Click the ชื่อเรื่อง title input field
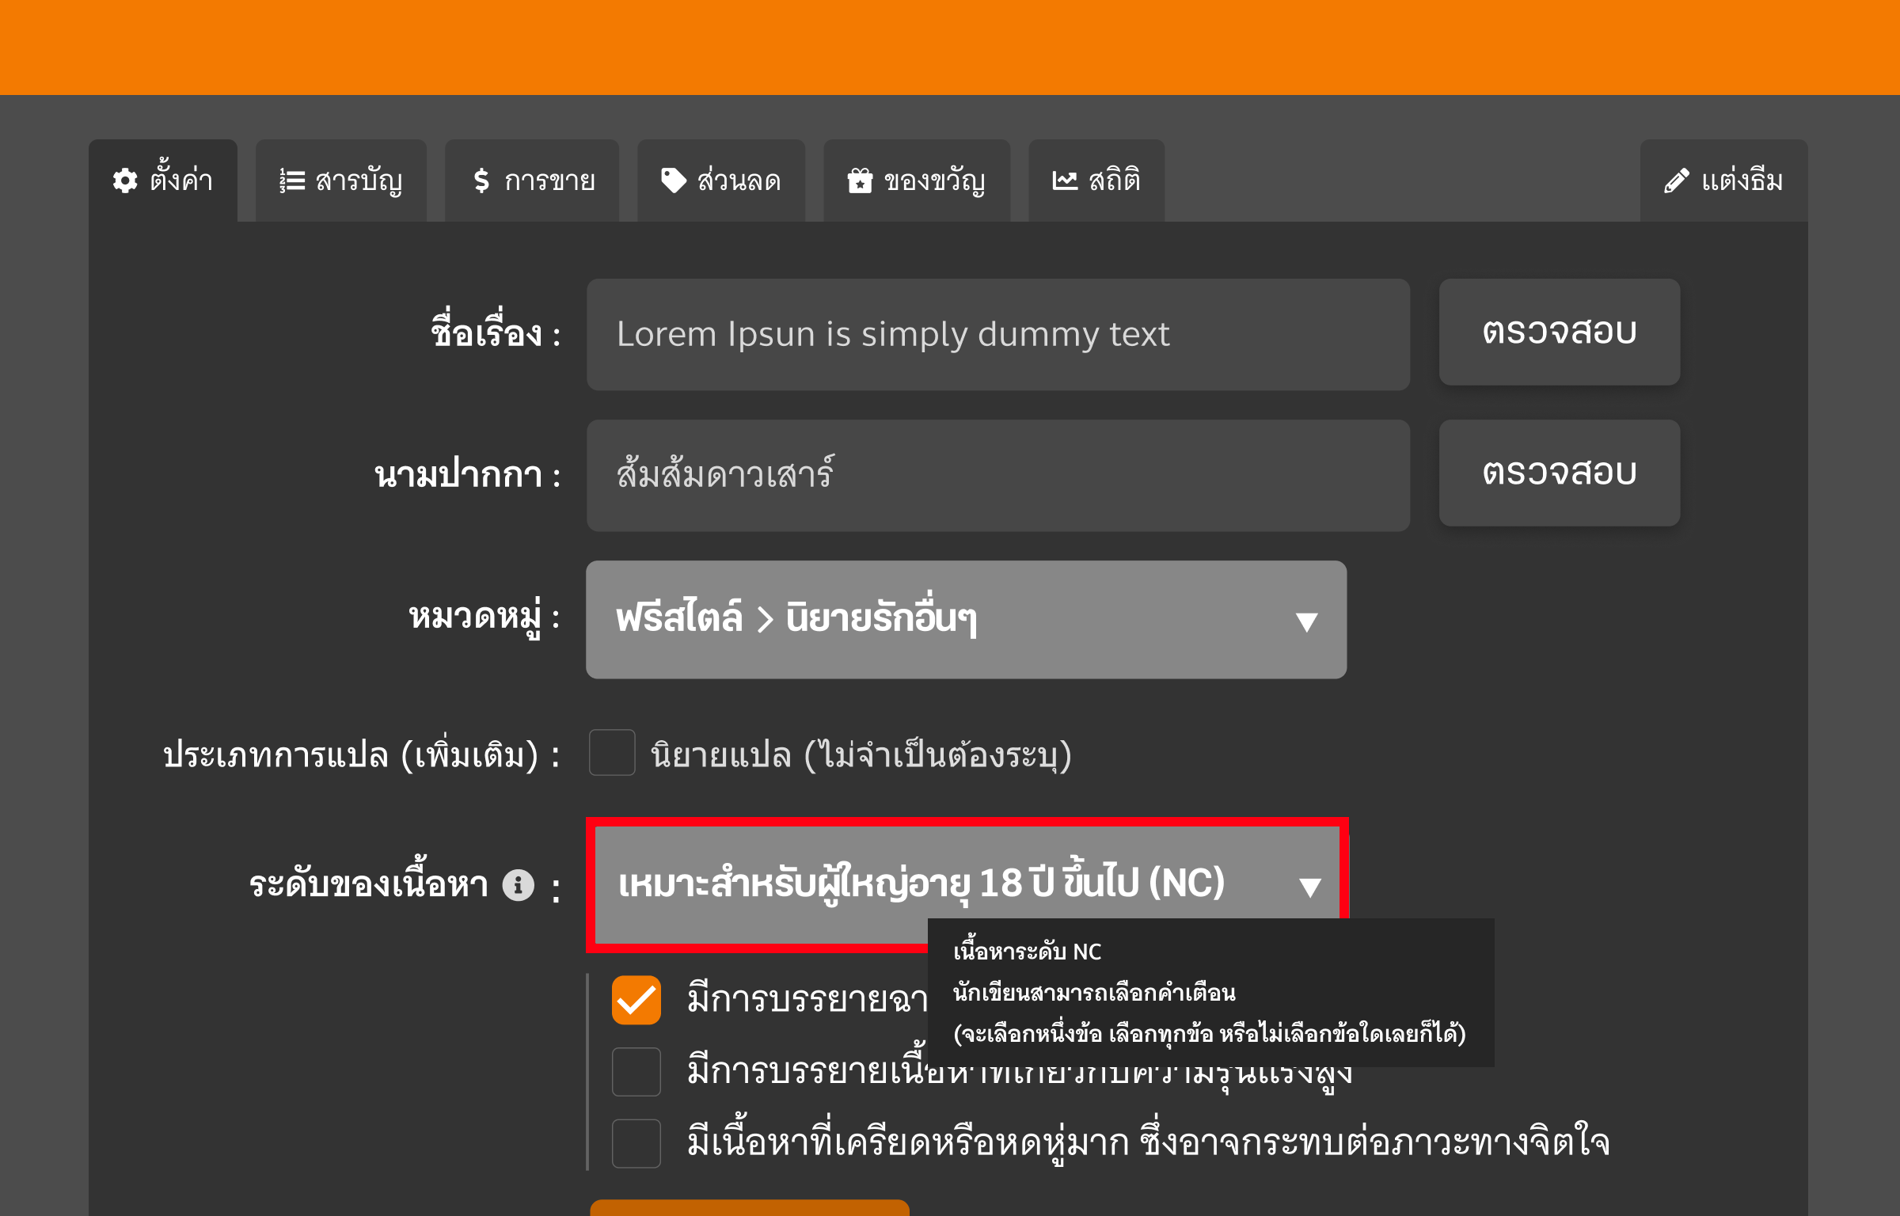 (997, 334)
